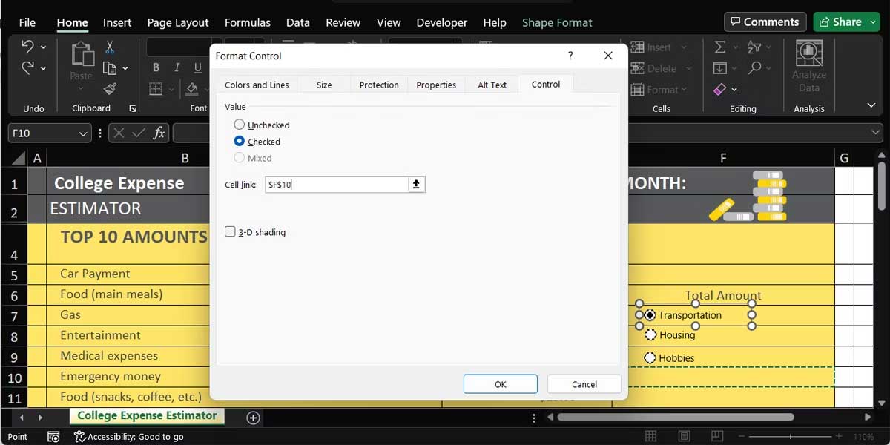Open the Developer ribbon tab

pyautogui.click(x=441, y=22)
